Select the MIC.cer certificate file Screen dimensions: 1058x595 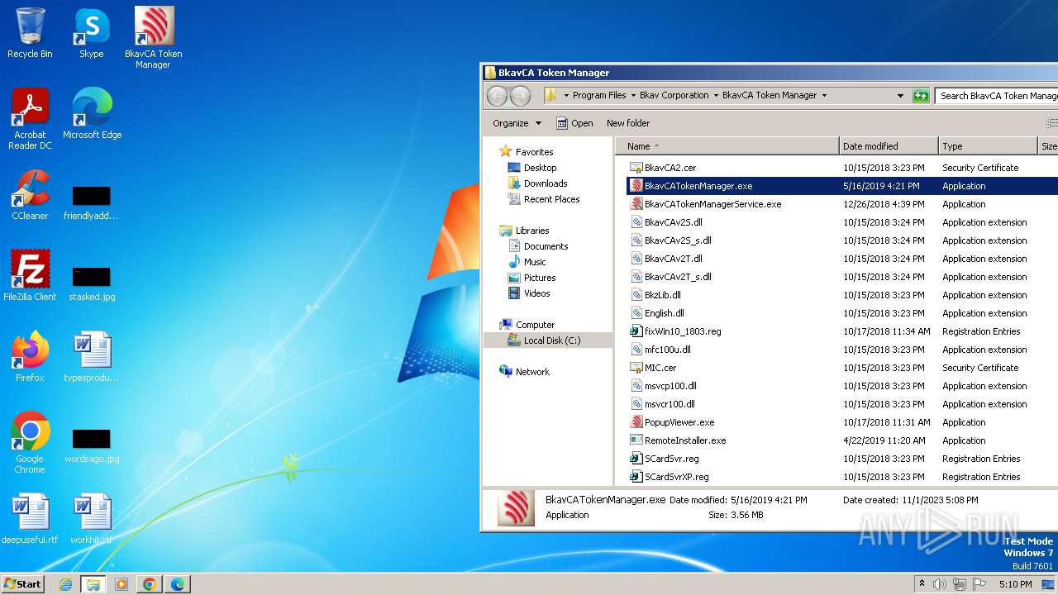pos(660,368)
